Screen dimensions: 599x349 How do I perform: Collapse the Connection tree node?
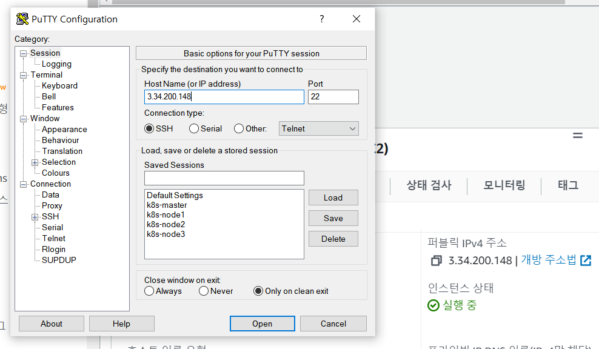(23, 184)
